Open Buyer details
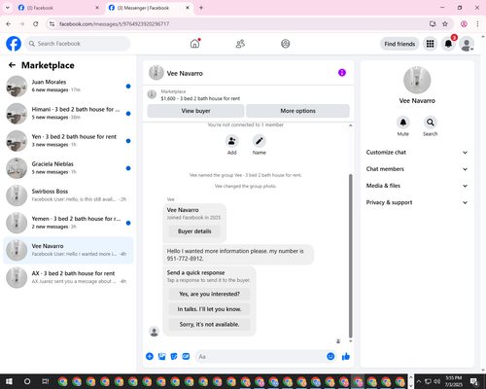The image size is (486, 389). point(194,231)
